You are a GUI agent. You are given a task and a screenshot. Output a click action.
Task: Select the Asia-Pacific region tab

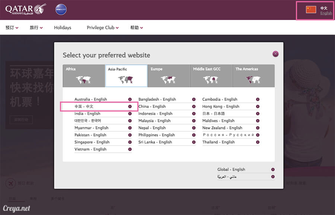[126, 76]
